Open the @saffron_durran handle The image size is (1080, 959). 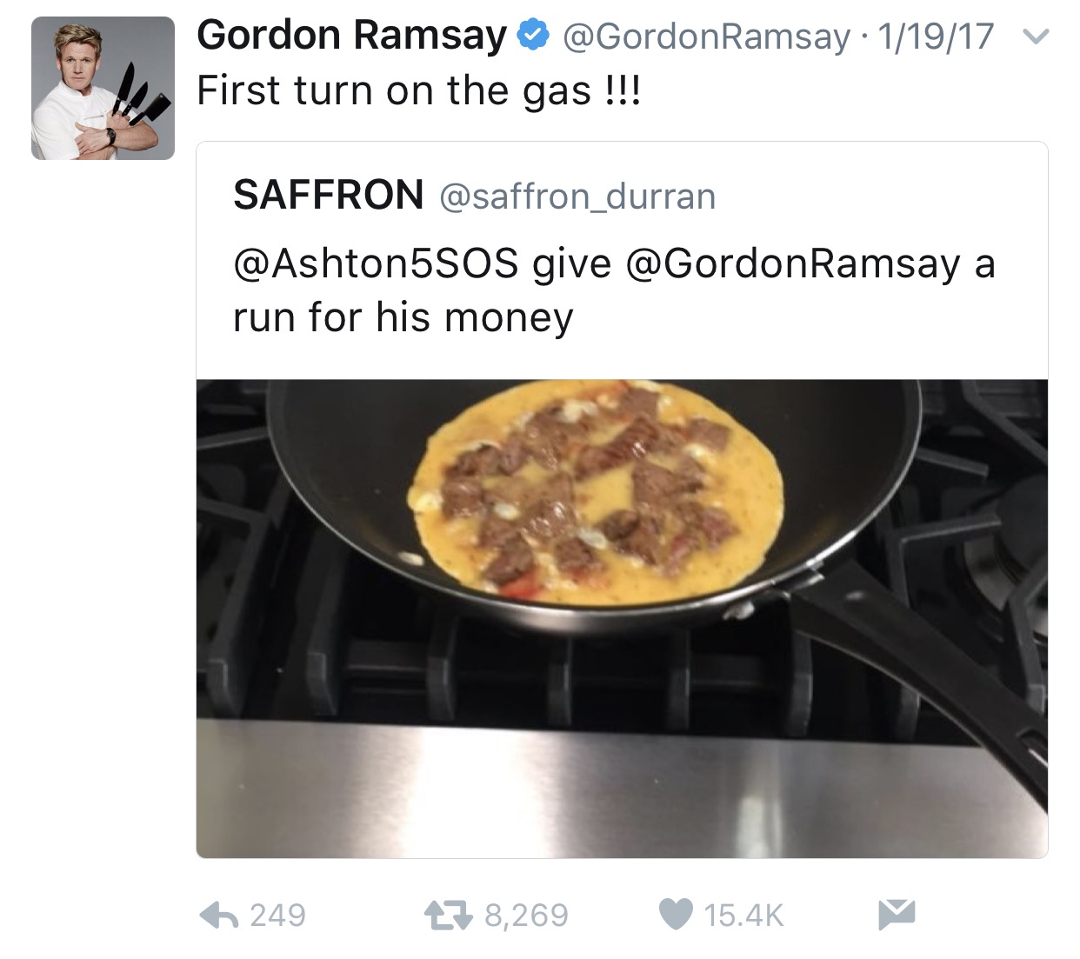pos(577,196)
